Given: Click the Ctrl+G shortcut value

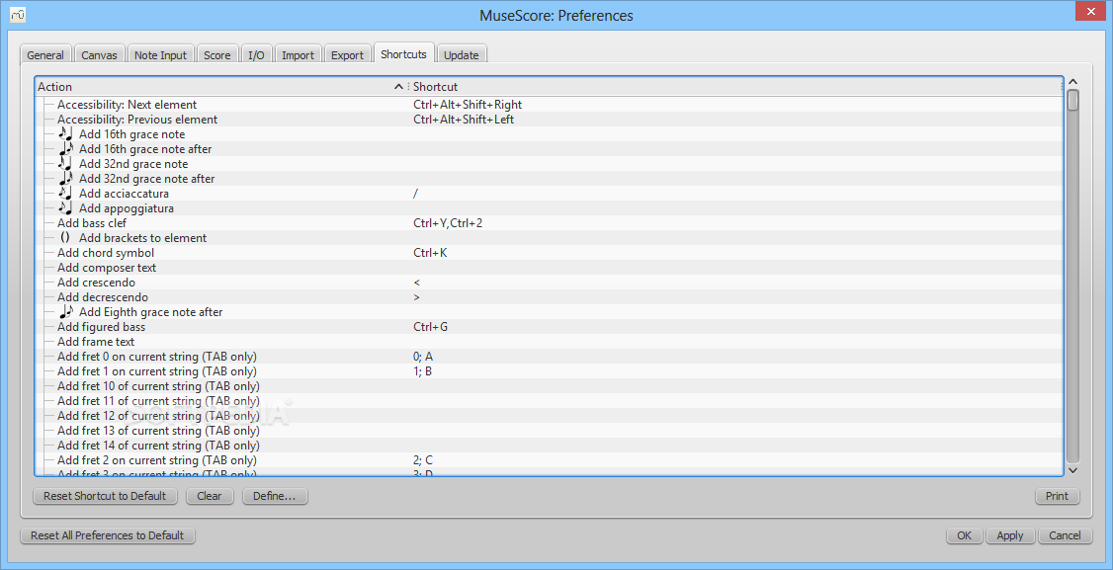Looking at the screenshot, I should pyautogui.click(x=430, y=327).
